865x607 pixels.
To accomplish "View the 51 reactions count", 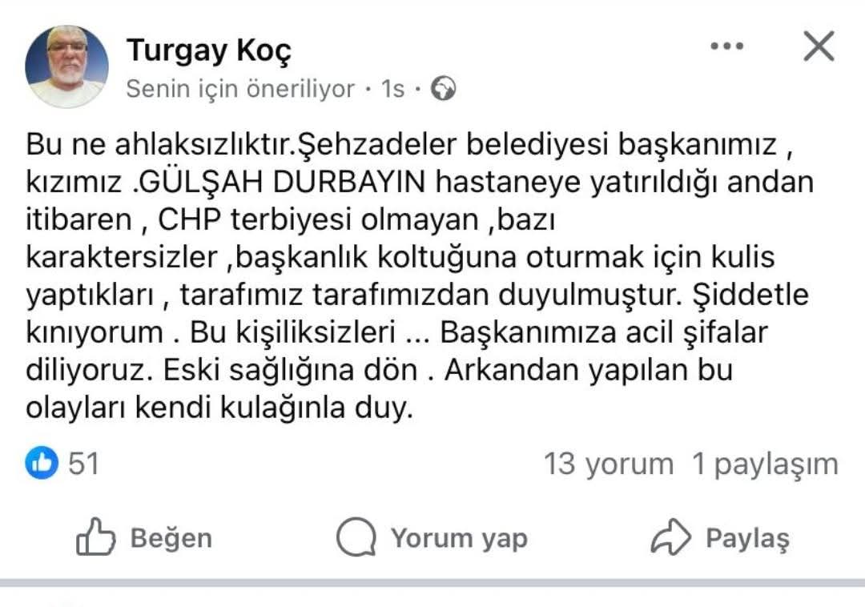I will click(x=83, y=463).
